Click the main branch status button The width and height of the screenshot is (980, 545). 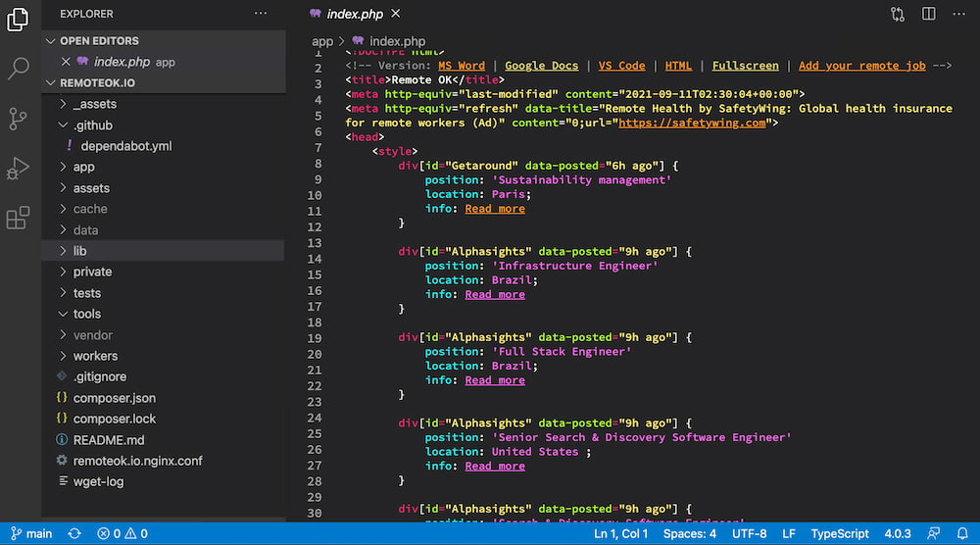click(x=31, y=534)
